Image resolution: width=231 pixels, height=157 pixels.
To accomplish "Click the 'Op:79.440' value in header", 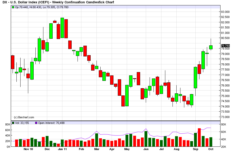I will pos(22,7).
